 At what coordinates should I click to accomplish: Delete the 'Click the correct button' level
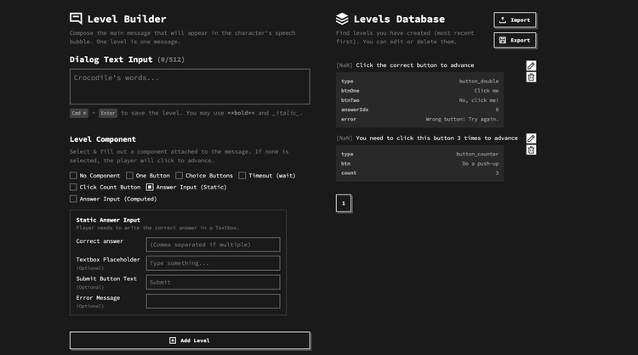pos(531,77)
